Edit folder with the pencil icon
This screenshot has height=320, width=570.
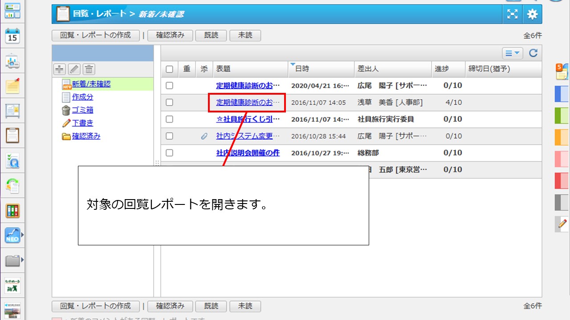74,69
